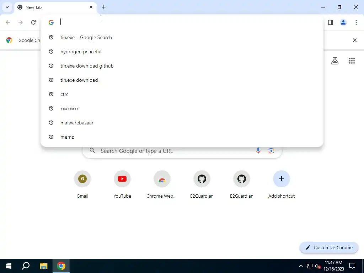Go forward with the forward arrow
This screenshot has height=273, width=364.
[x=21, y=22]
